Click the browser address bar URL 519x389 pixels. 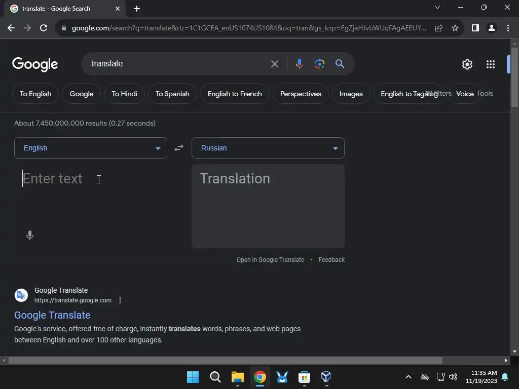[x=249, y=28]
